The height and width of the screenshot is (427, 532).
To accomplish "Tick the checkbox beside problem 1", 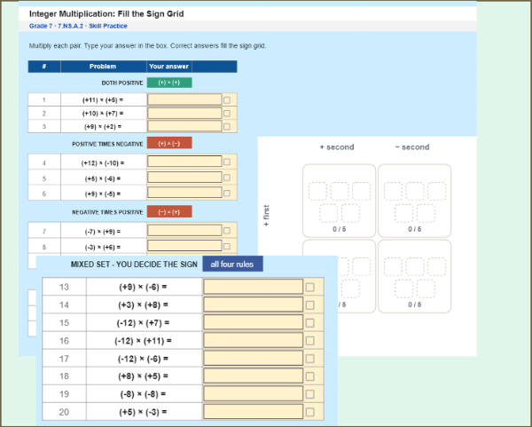I will (227, 100).
